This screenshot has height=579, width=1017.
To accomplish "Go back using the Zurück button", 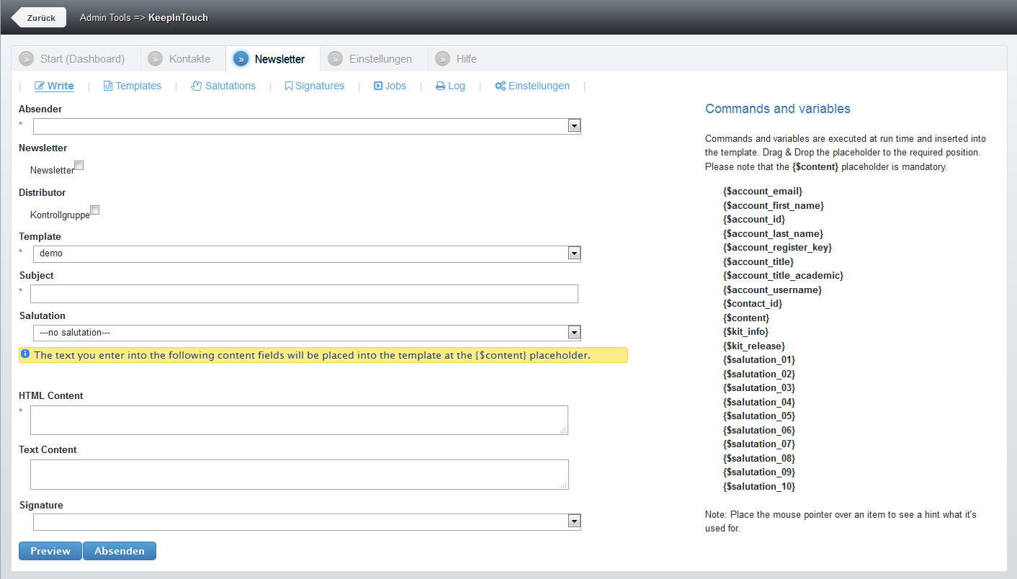I will [x=40, y=17].
